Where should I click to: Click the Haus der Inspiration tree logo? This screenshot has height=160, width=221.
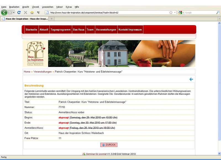coord(35,54)
